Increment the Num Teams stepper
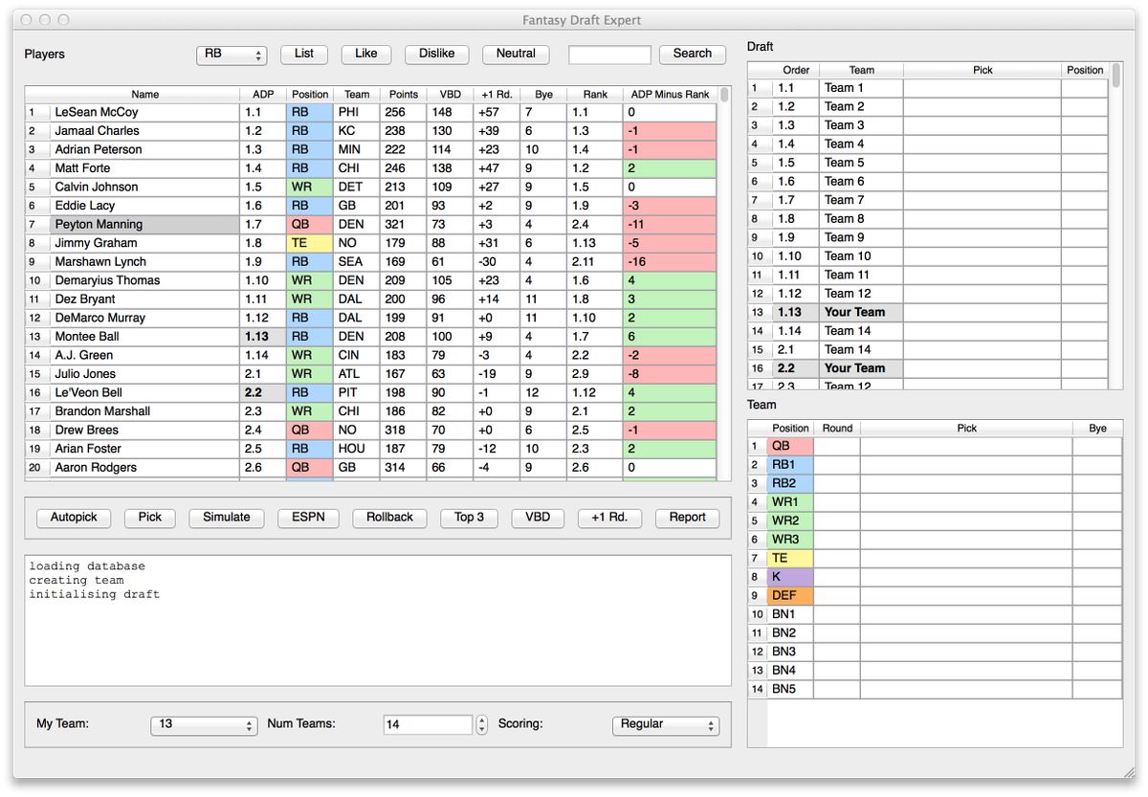 pyautogui.click(x=480, y=720)
